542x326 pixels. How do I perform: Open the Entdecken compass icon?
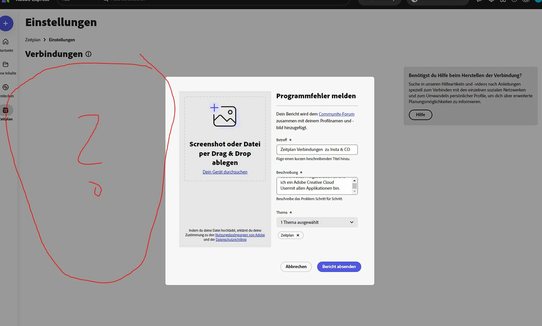tap(6, 87)
